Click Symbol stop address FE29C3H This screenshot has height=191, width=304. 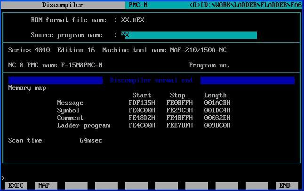(x=180, y=111)
